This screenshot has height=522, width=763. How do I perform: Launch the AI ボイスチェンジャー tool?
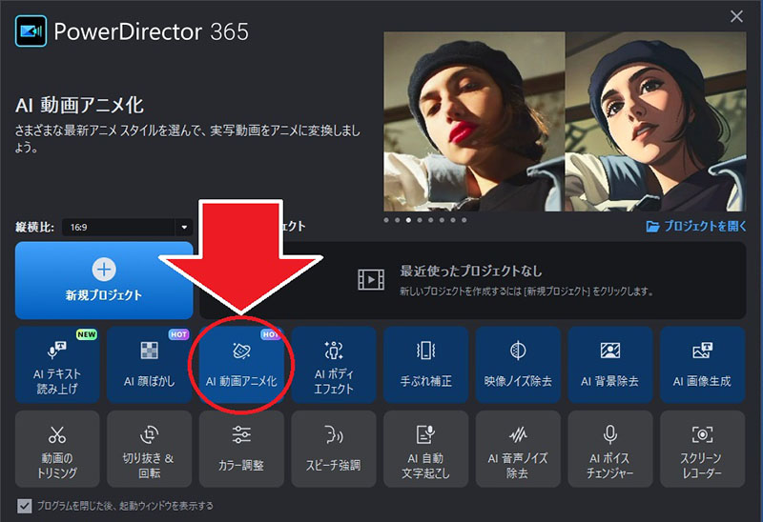pyautogui.click(x=610, y=449)
